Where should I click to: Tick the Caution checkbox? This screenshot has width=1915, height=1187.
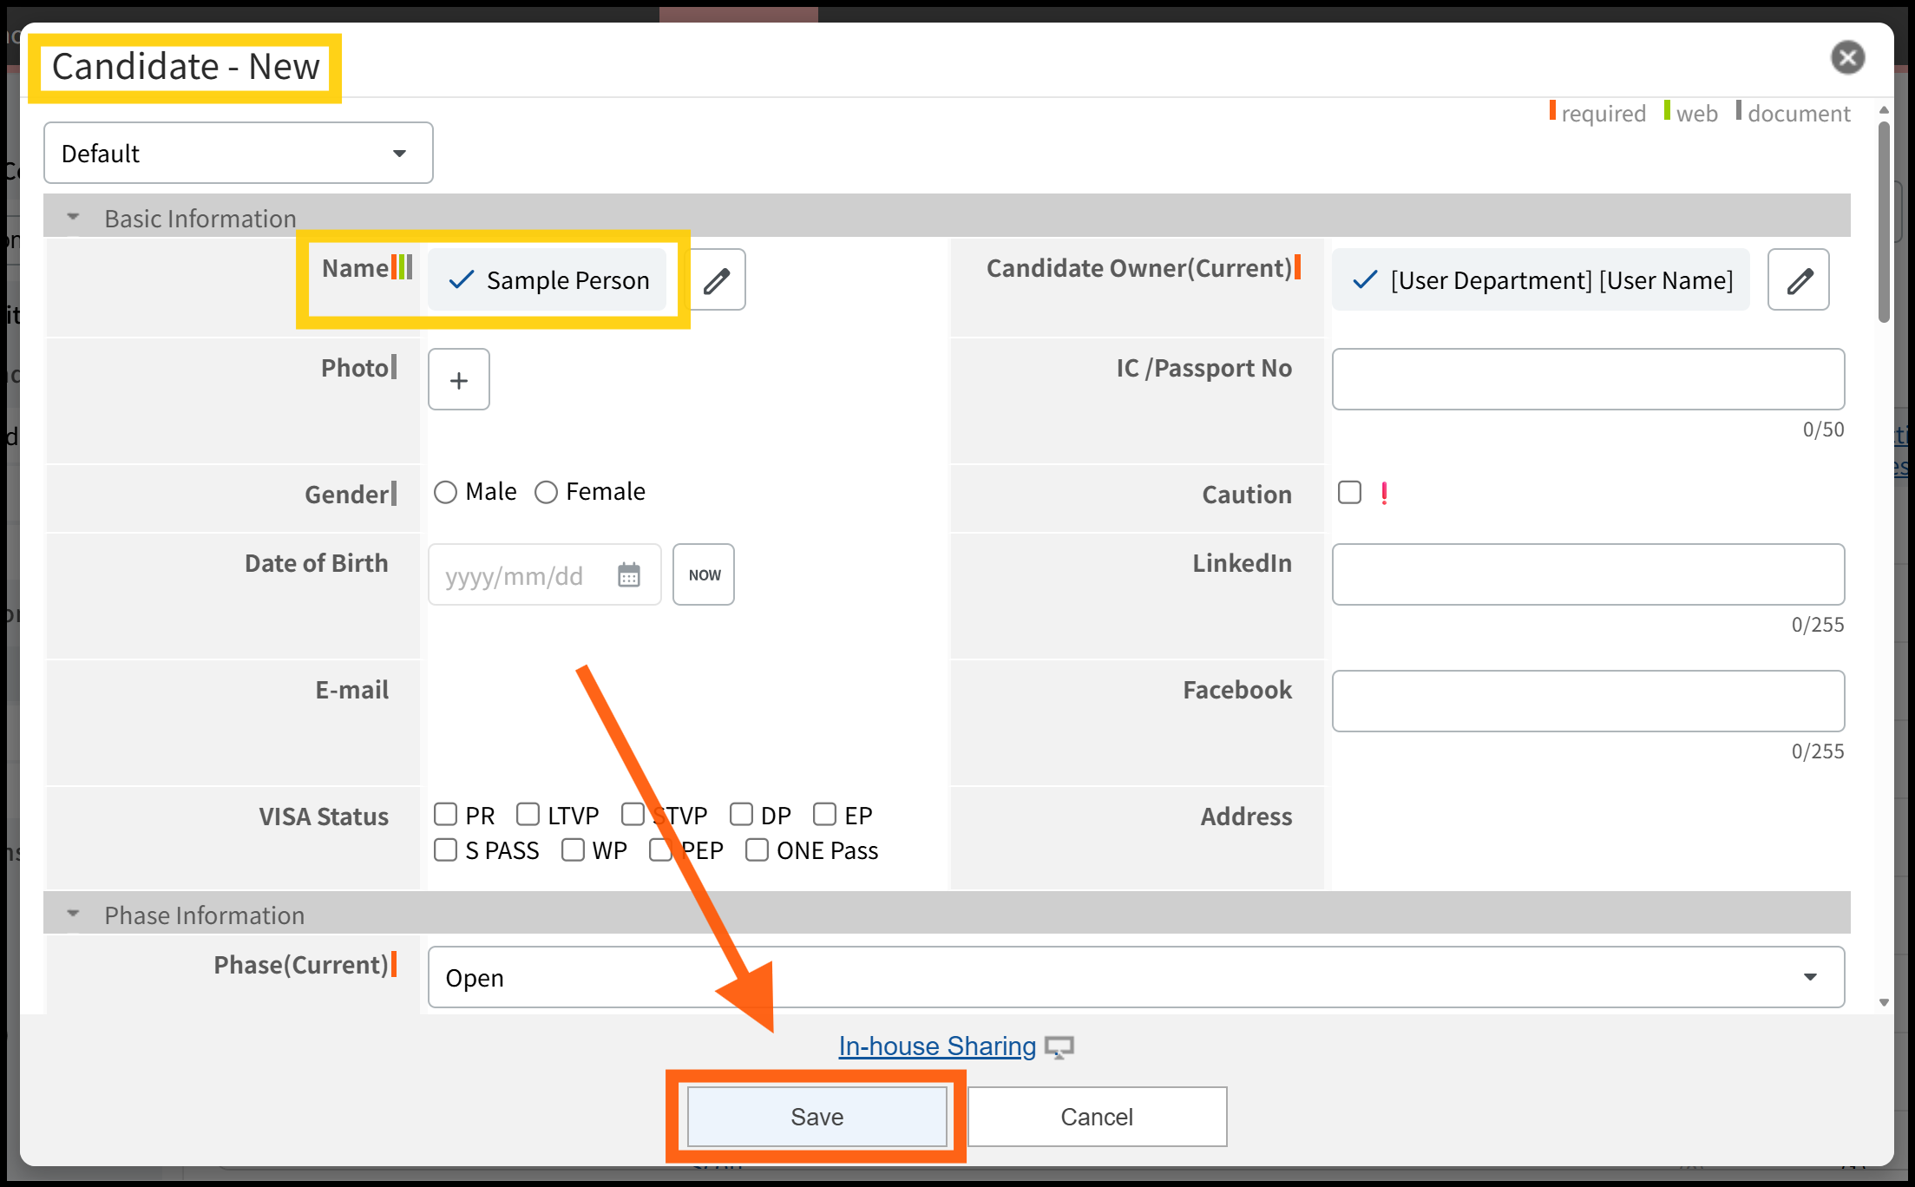coord(1349,493)
